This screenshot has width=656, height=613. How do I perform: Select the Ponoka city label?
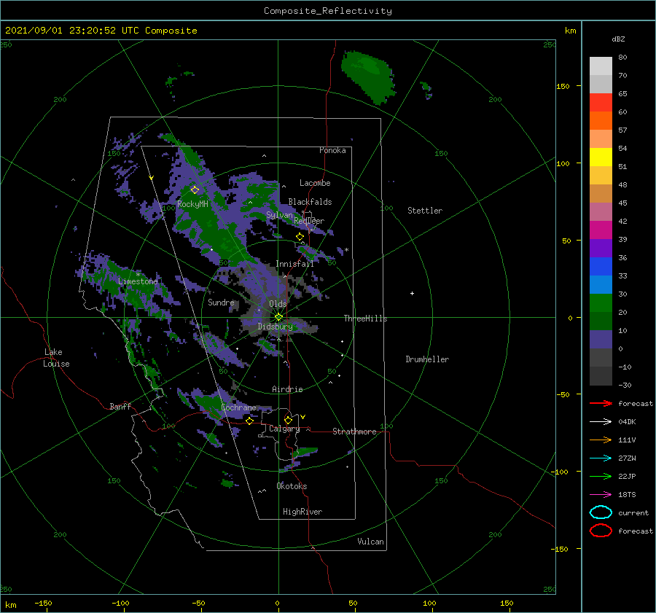point(332,150)
